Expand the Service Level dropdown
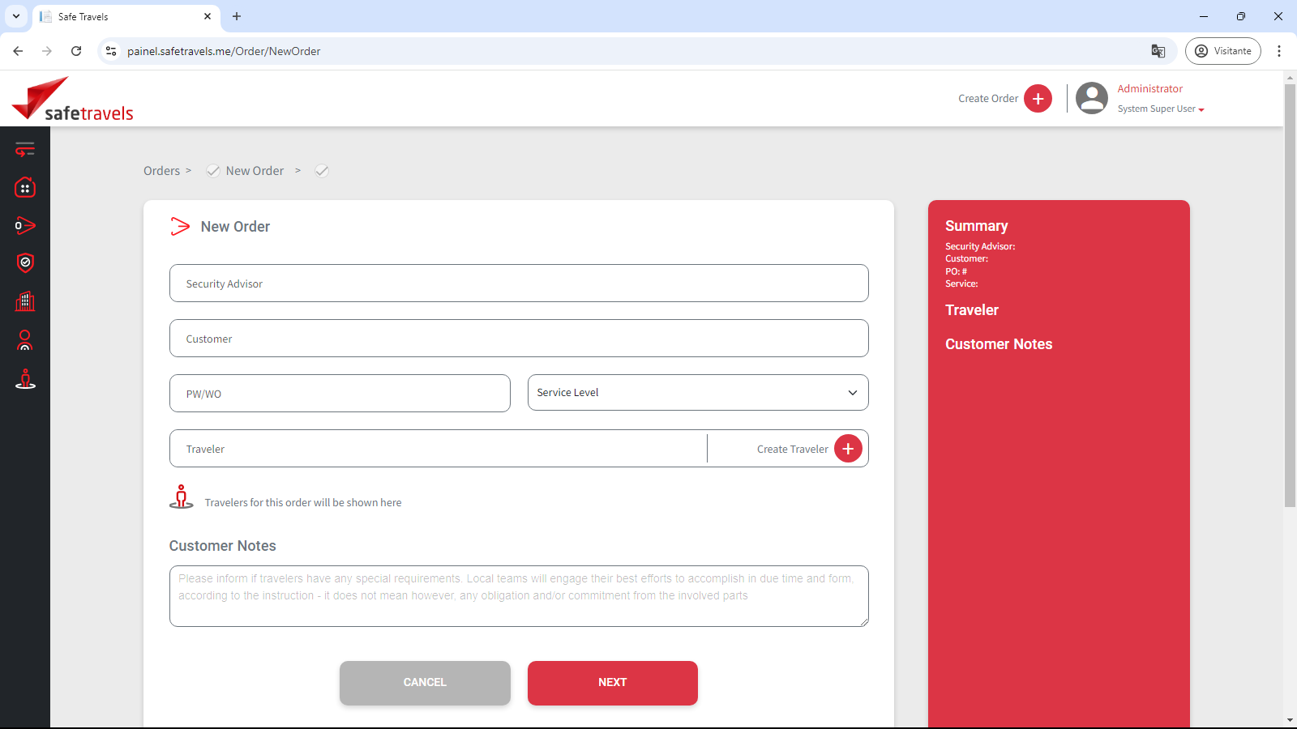Screen dimensions: 1297x729 pos(697,393)
